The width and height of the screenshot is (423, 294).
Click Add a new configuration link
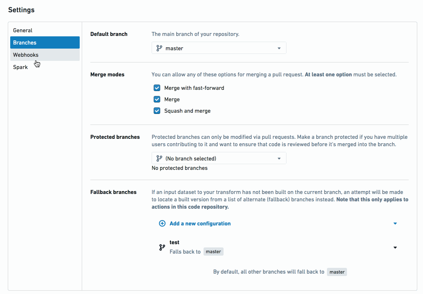pyautogui.click(x=200, y=223)
